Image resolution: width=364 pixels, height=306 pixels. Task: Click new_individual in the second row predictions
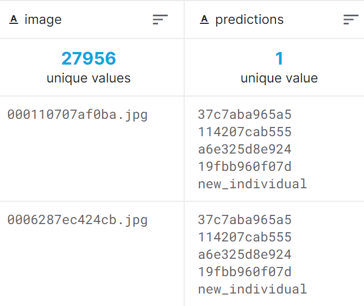(x=253, y=289)
